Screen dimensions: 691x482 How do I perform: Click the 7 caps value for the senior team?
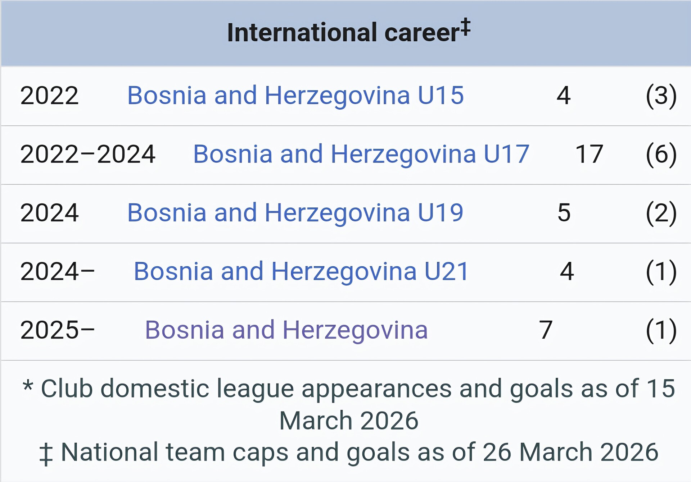pyautogui.click(x=546, y=330)
